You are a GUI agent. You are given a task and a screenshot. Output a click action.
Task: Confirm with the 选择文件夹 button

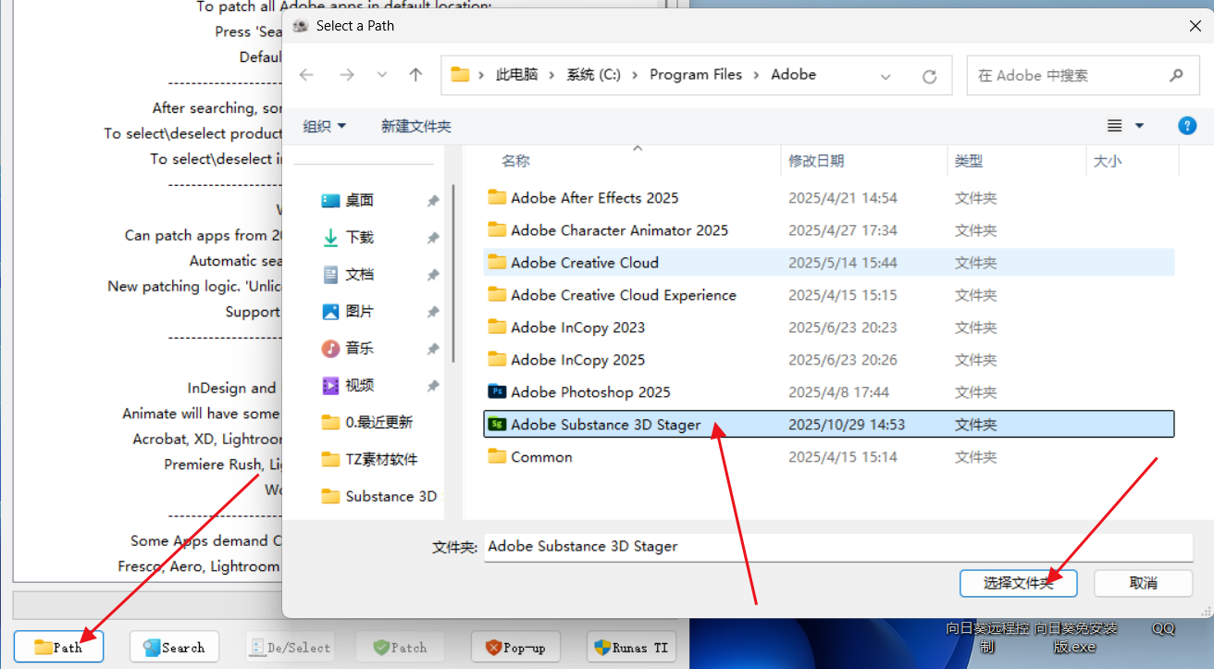pos(1019,583)
